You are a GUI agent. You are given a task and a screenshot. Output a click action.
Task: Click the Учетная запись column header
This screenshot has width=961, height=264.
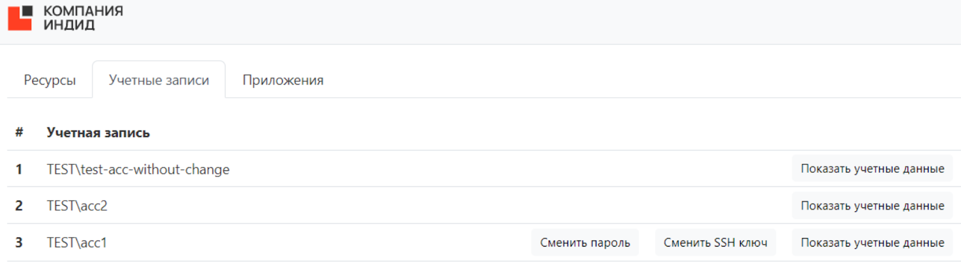[99, 133]
